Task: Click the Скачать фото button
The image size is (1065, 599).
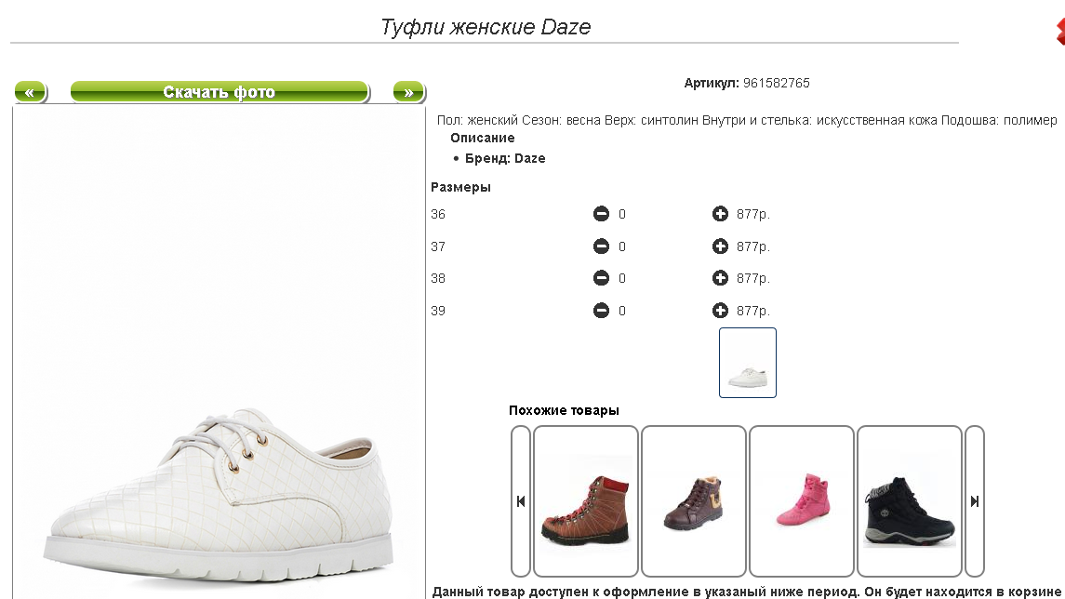Action: (220, 92)
